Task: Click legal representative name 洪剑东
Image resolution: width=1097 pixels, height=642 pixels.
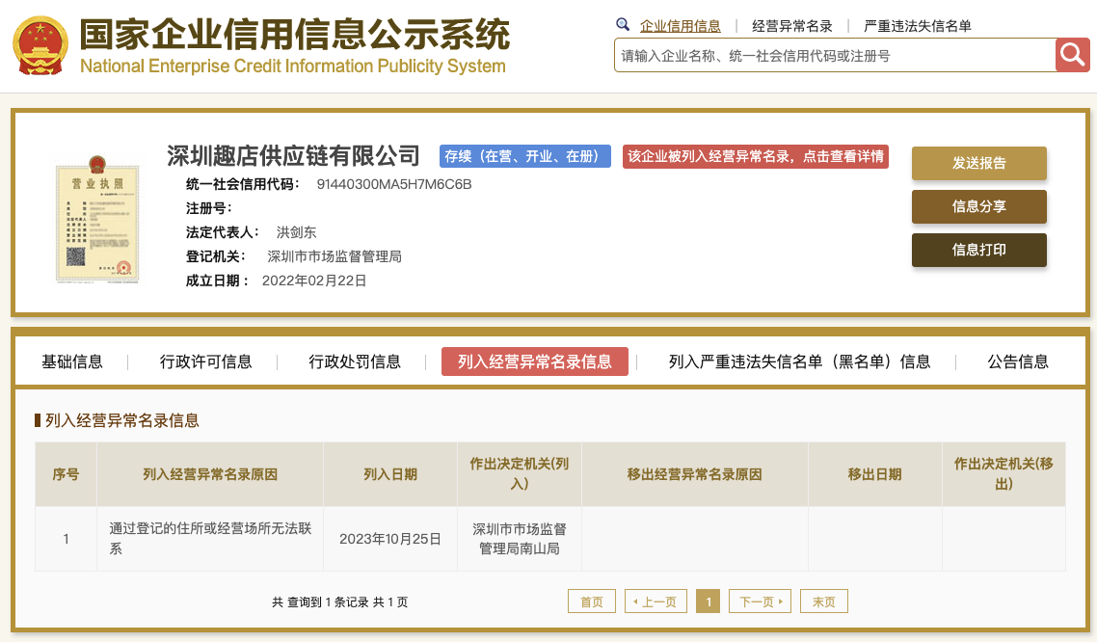Action: click(x=296, y=232)
